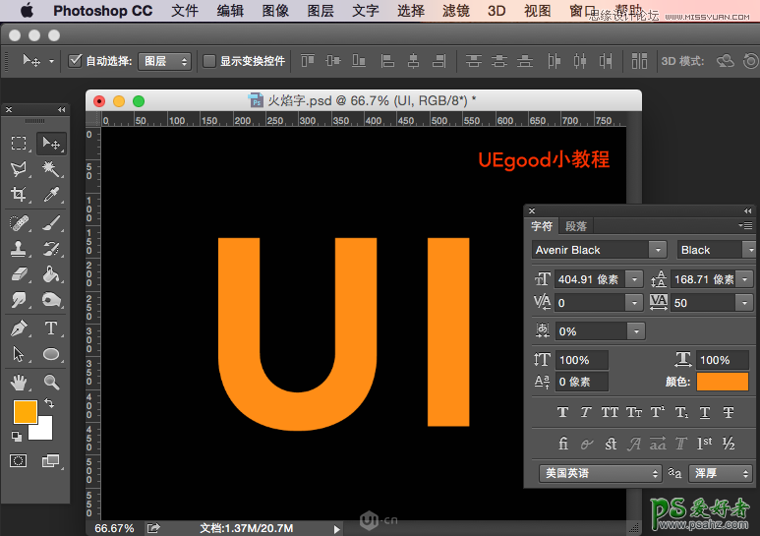Expand the 美国英语 language dropdown
Screen dimensions: 760x536
coord(600,473)
